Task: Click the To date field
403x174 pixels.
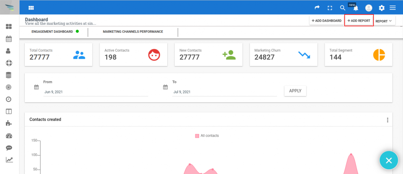Action: pos(225,92)
